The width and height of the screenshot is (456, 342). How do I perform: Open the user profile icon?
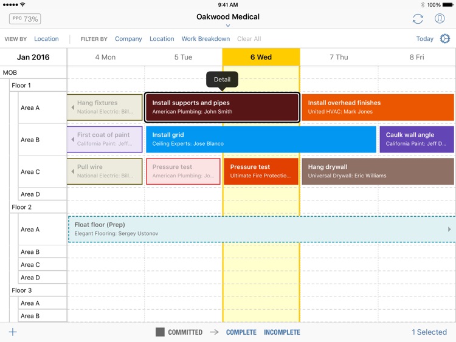(440, 19)
